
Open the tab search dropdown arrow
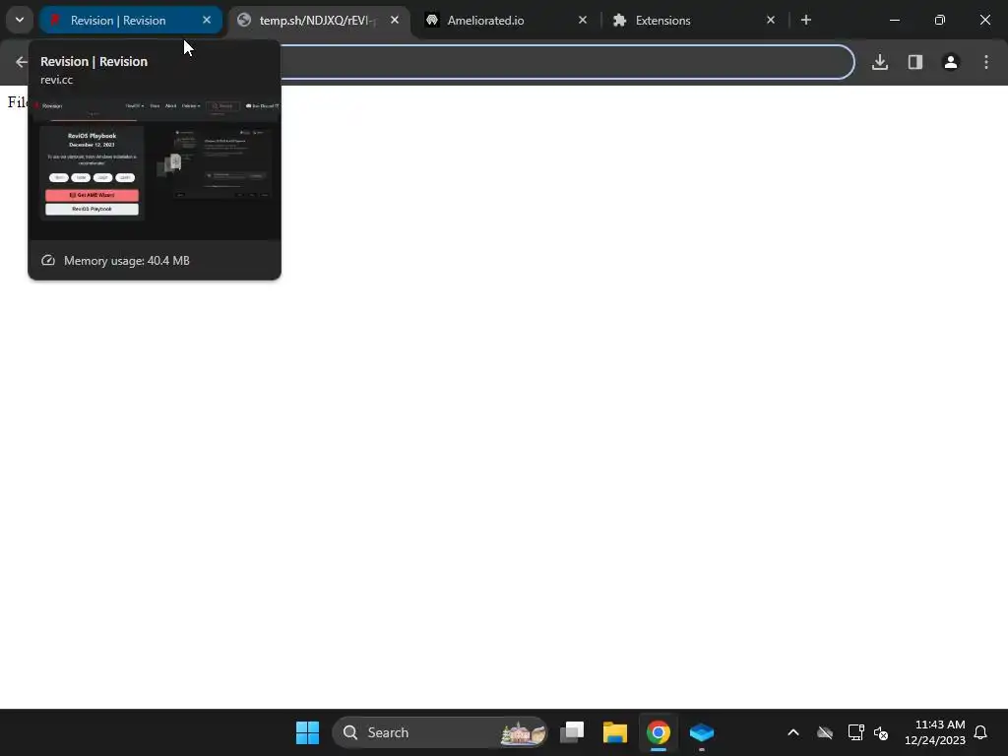[20, 20]
